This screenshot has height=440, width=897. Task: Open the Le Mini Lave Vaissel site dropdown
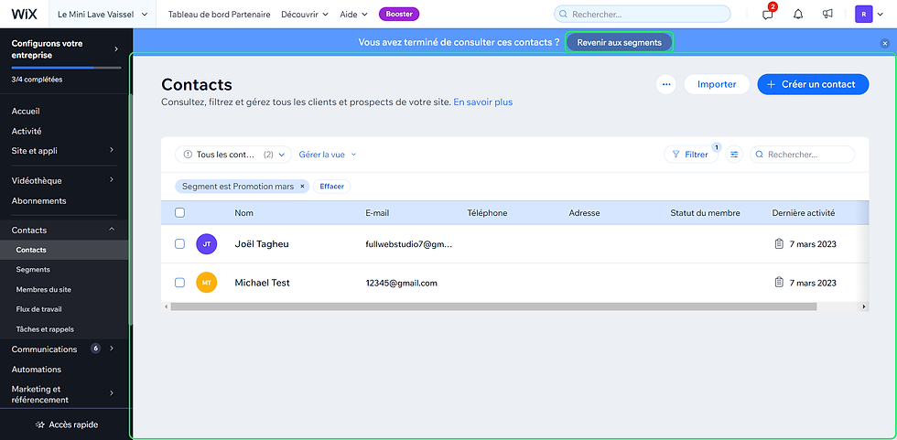[x=103, y=15]
